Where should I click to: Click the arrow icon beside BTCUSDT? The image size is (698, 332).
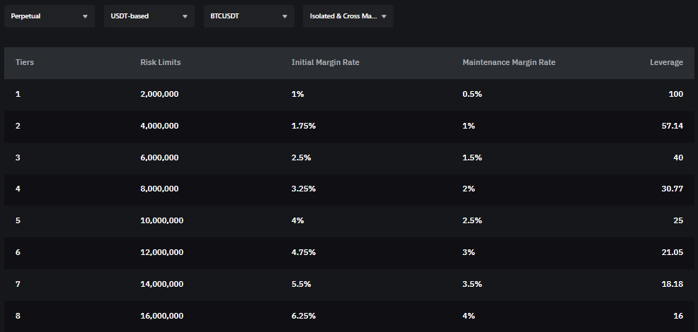[x=285, y=16]
